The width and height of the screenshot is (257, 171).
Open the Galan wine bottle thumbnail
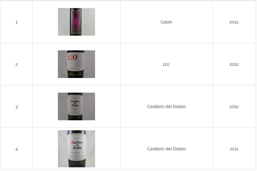(x=76, y=22)
